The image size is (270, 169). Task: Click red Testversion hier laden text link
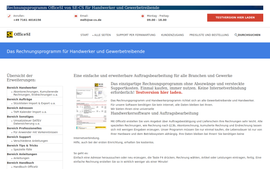tap(159, 92)
